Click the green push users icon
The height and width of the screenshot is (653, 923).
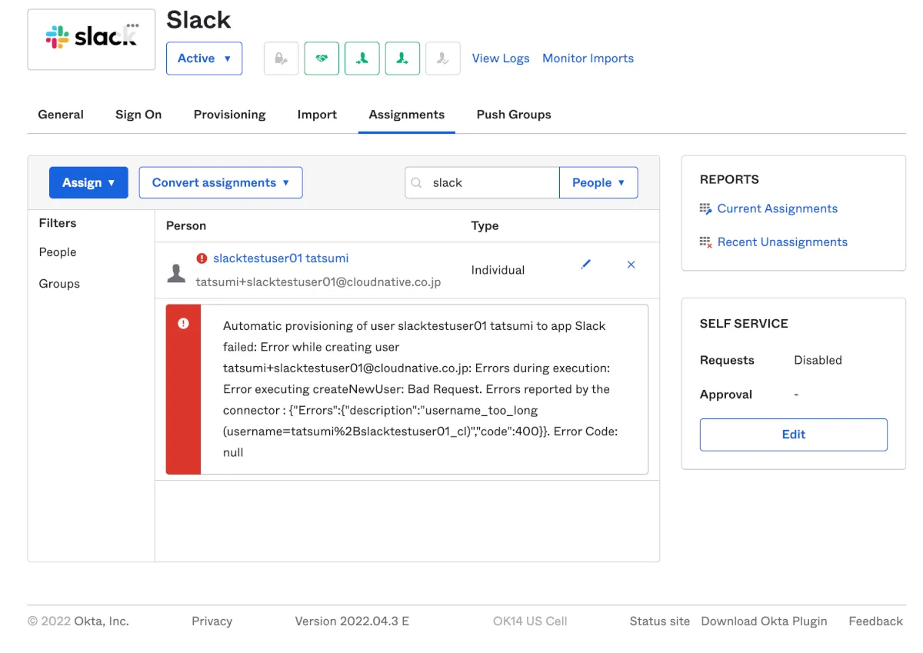402,58
